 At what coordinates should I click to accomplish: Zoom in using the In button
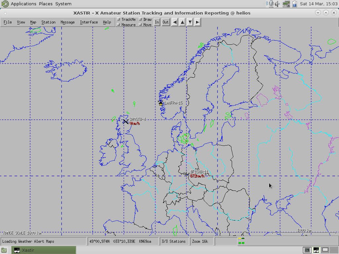point(157,22)
